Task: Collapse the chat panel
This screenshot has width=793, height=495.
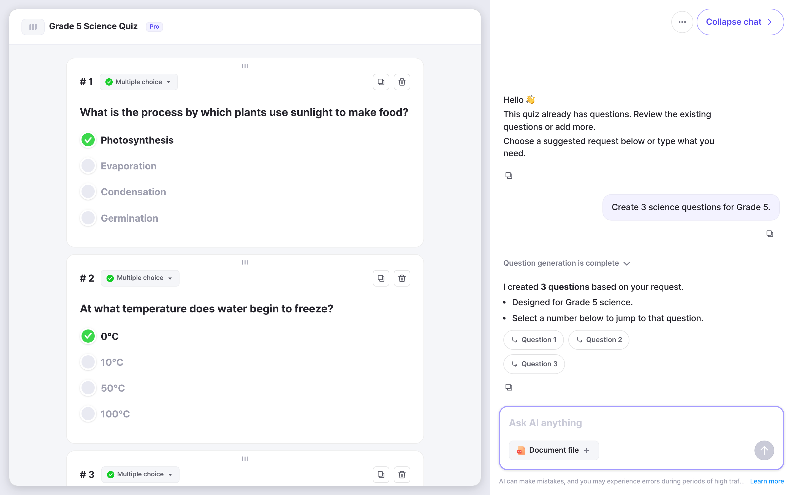Action: 740,22
